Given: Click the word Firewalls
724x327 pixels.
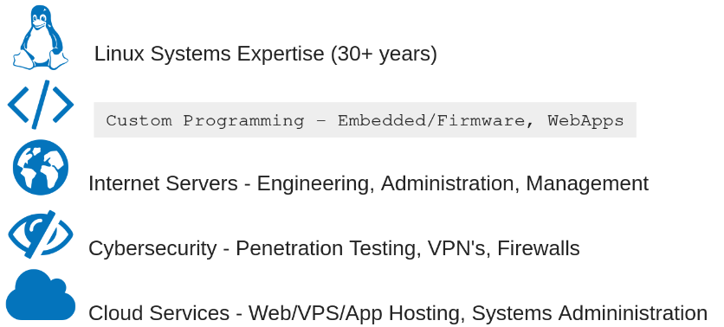Looking at the screenshot, I should point(539,248).
